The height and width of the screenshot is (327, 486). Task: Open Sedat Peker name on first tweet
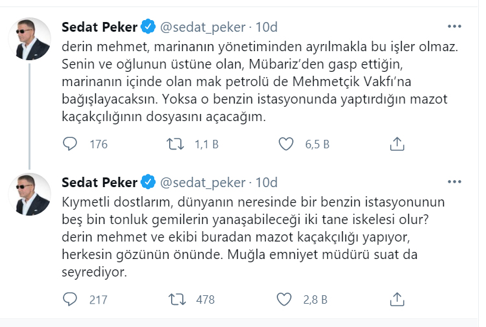point(99,27)
